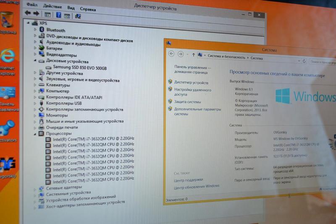Expand the Видеоадаптеры category
This screenshot has width=336, height=224.
pyautogui.click(x=35, y=55)
